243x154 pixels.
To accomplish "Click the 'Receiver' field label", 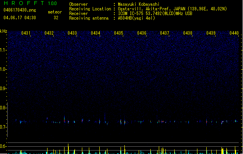I will pos(78,13).
